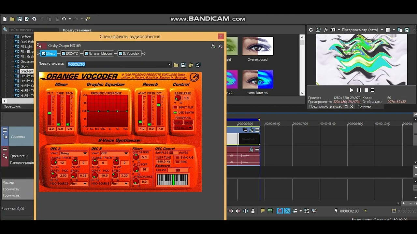Pause the video preview
This screenshot has width=417, height=234.
(359, 90)
